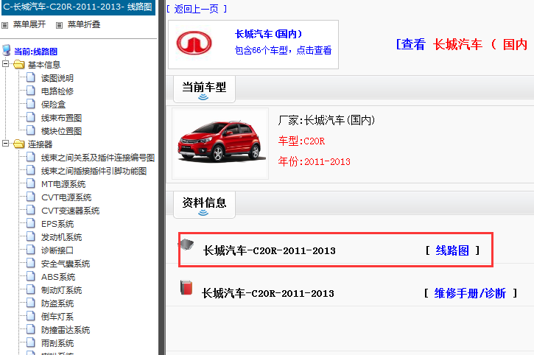
Task: Click the page icon for 防盗系统
Action: pyautogui.click(x=31, y=303)
